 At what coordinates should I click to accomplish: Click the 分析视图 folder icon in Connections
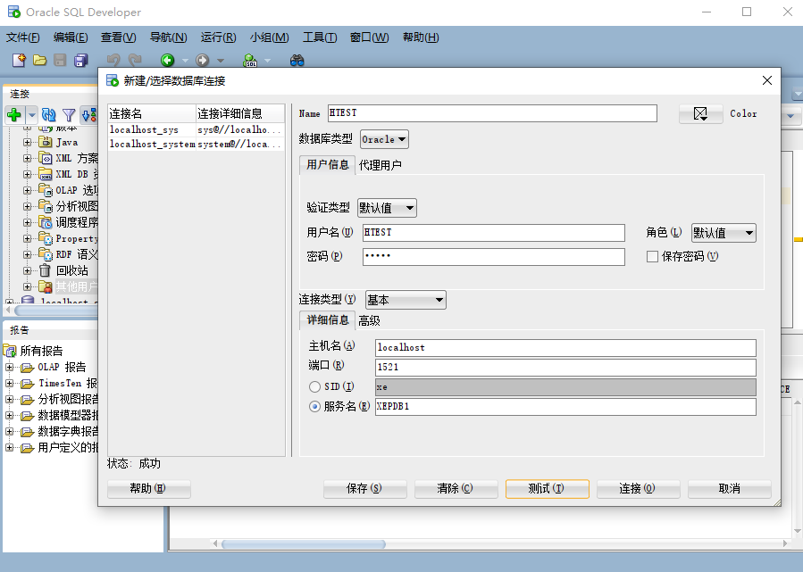[x=46, y=206]
